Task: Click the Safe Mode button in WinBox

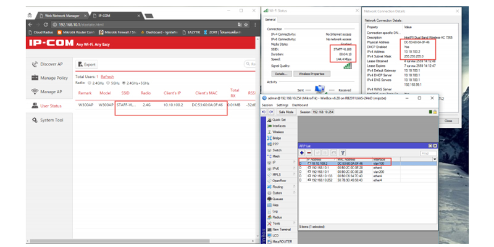Action: coord(286,112)
